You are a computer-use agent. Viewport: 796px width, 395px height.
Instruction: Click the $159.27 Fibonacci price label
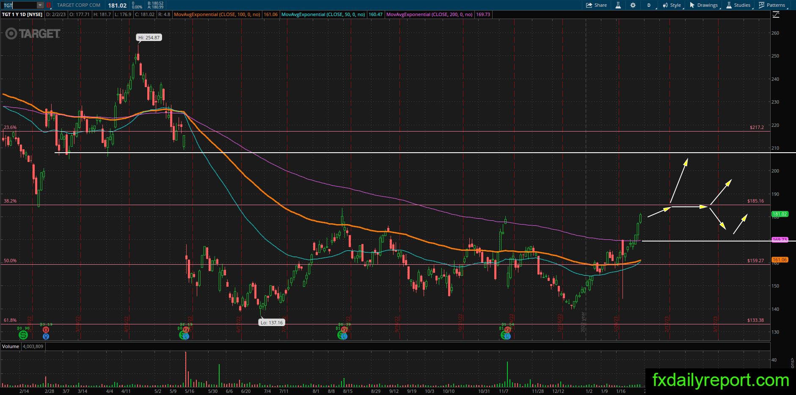[755, 261]
